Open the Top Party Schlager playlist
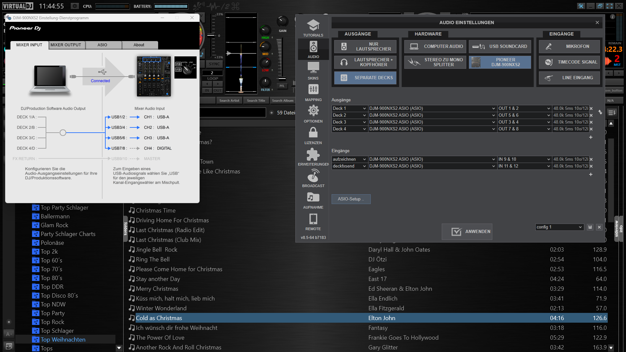This screenshot has width=626, height=352. coord(64,208)
